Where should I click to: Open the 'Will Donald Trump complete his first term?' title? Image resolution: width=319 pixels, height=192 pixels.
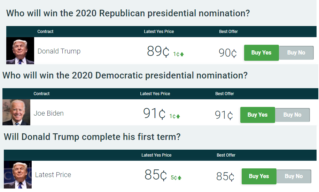point(92,136)
